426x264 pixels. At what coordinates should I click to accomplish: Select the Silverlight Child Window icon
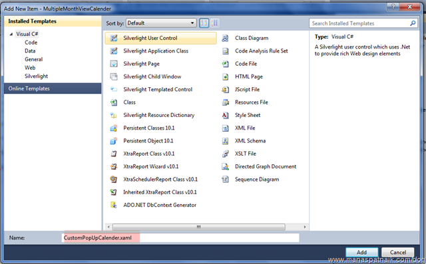[x=114, y=76]
